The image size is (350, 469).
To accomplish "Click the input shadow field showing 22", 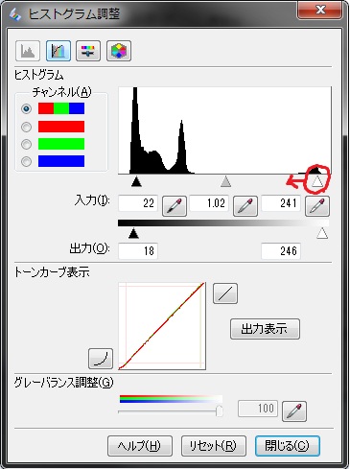I will pos(138,203).
